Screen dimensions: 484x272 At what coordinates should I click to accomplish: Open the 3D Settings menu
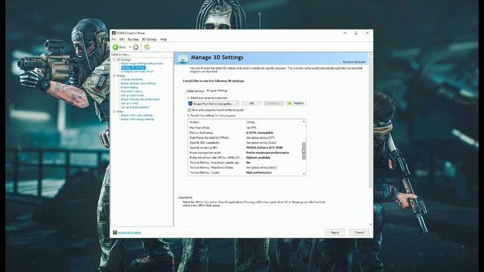150,39
